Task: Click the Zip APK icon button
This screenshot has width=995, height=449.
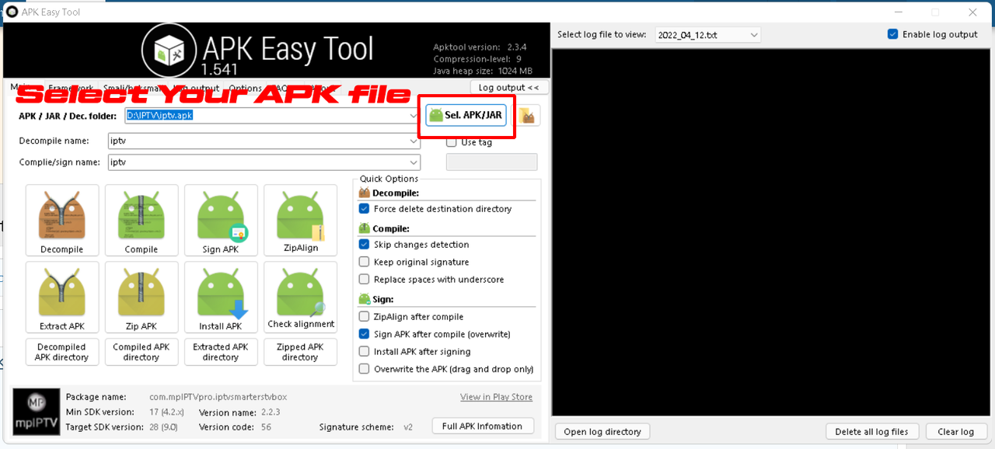Action: click(141, 297)
